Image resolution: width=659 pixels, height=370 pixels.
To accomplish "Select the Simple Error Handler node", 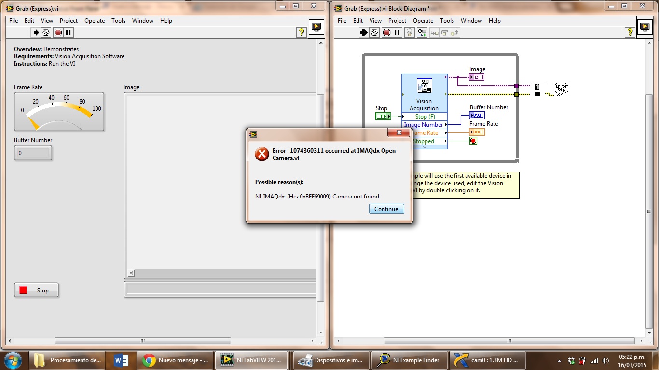I will pyautogui.click(x=562, y=90).
